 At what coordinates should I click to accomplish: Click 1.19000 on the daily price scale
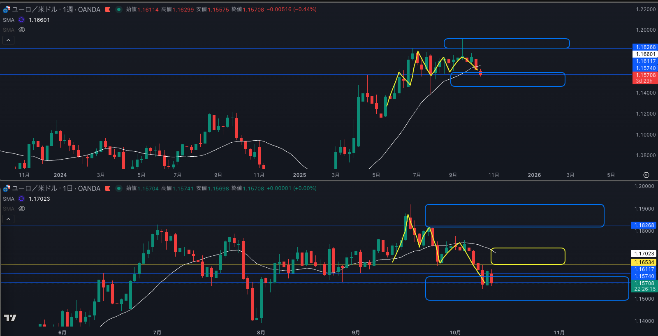pos(644,209)
